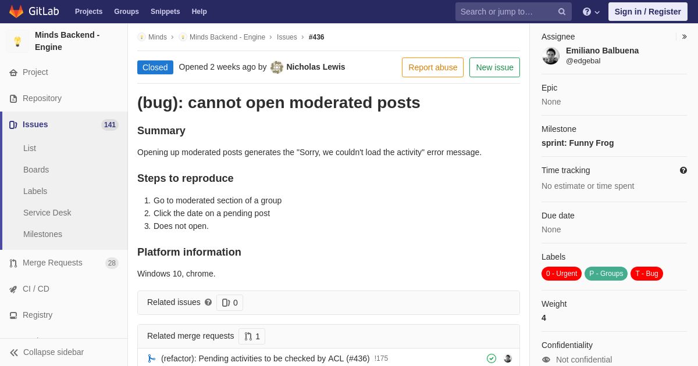
Task: Open the top Help menu item
Action: pos(200,12)
